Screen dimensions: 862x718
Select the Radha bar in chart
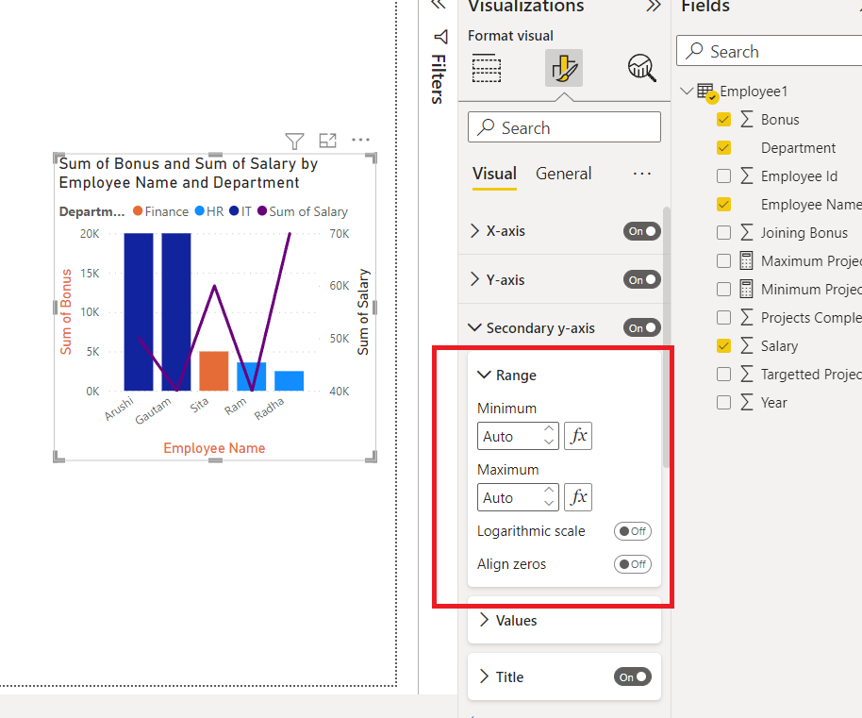pos(290,381)
